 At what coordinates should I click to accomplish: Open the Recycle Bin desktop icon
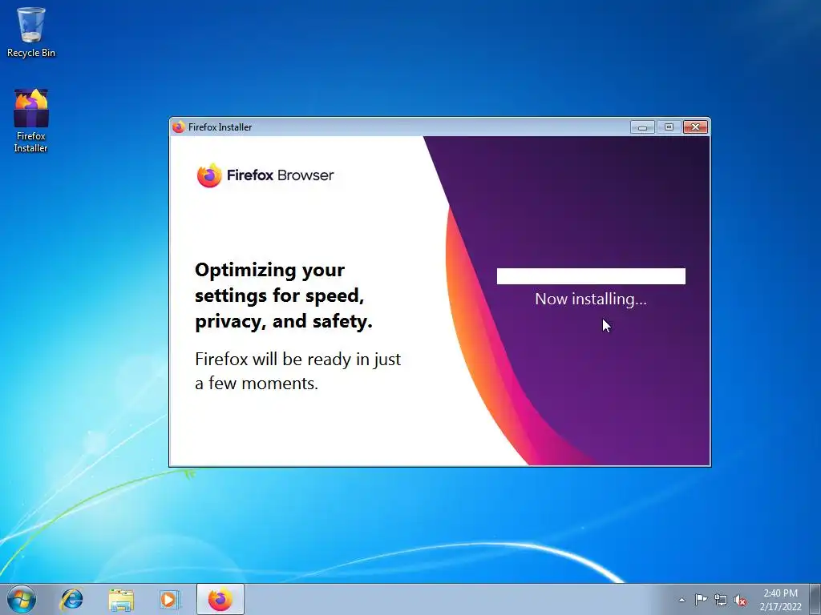(31, 32)
